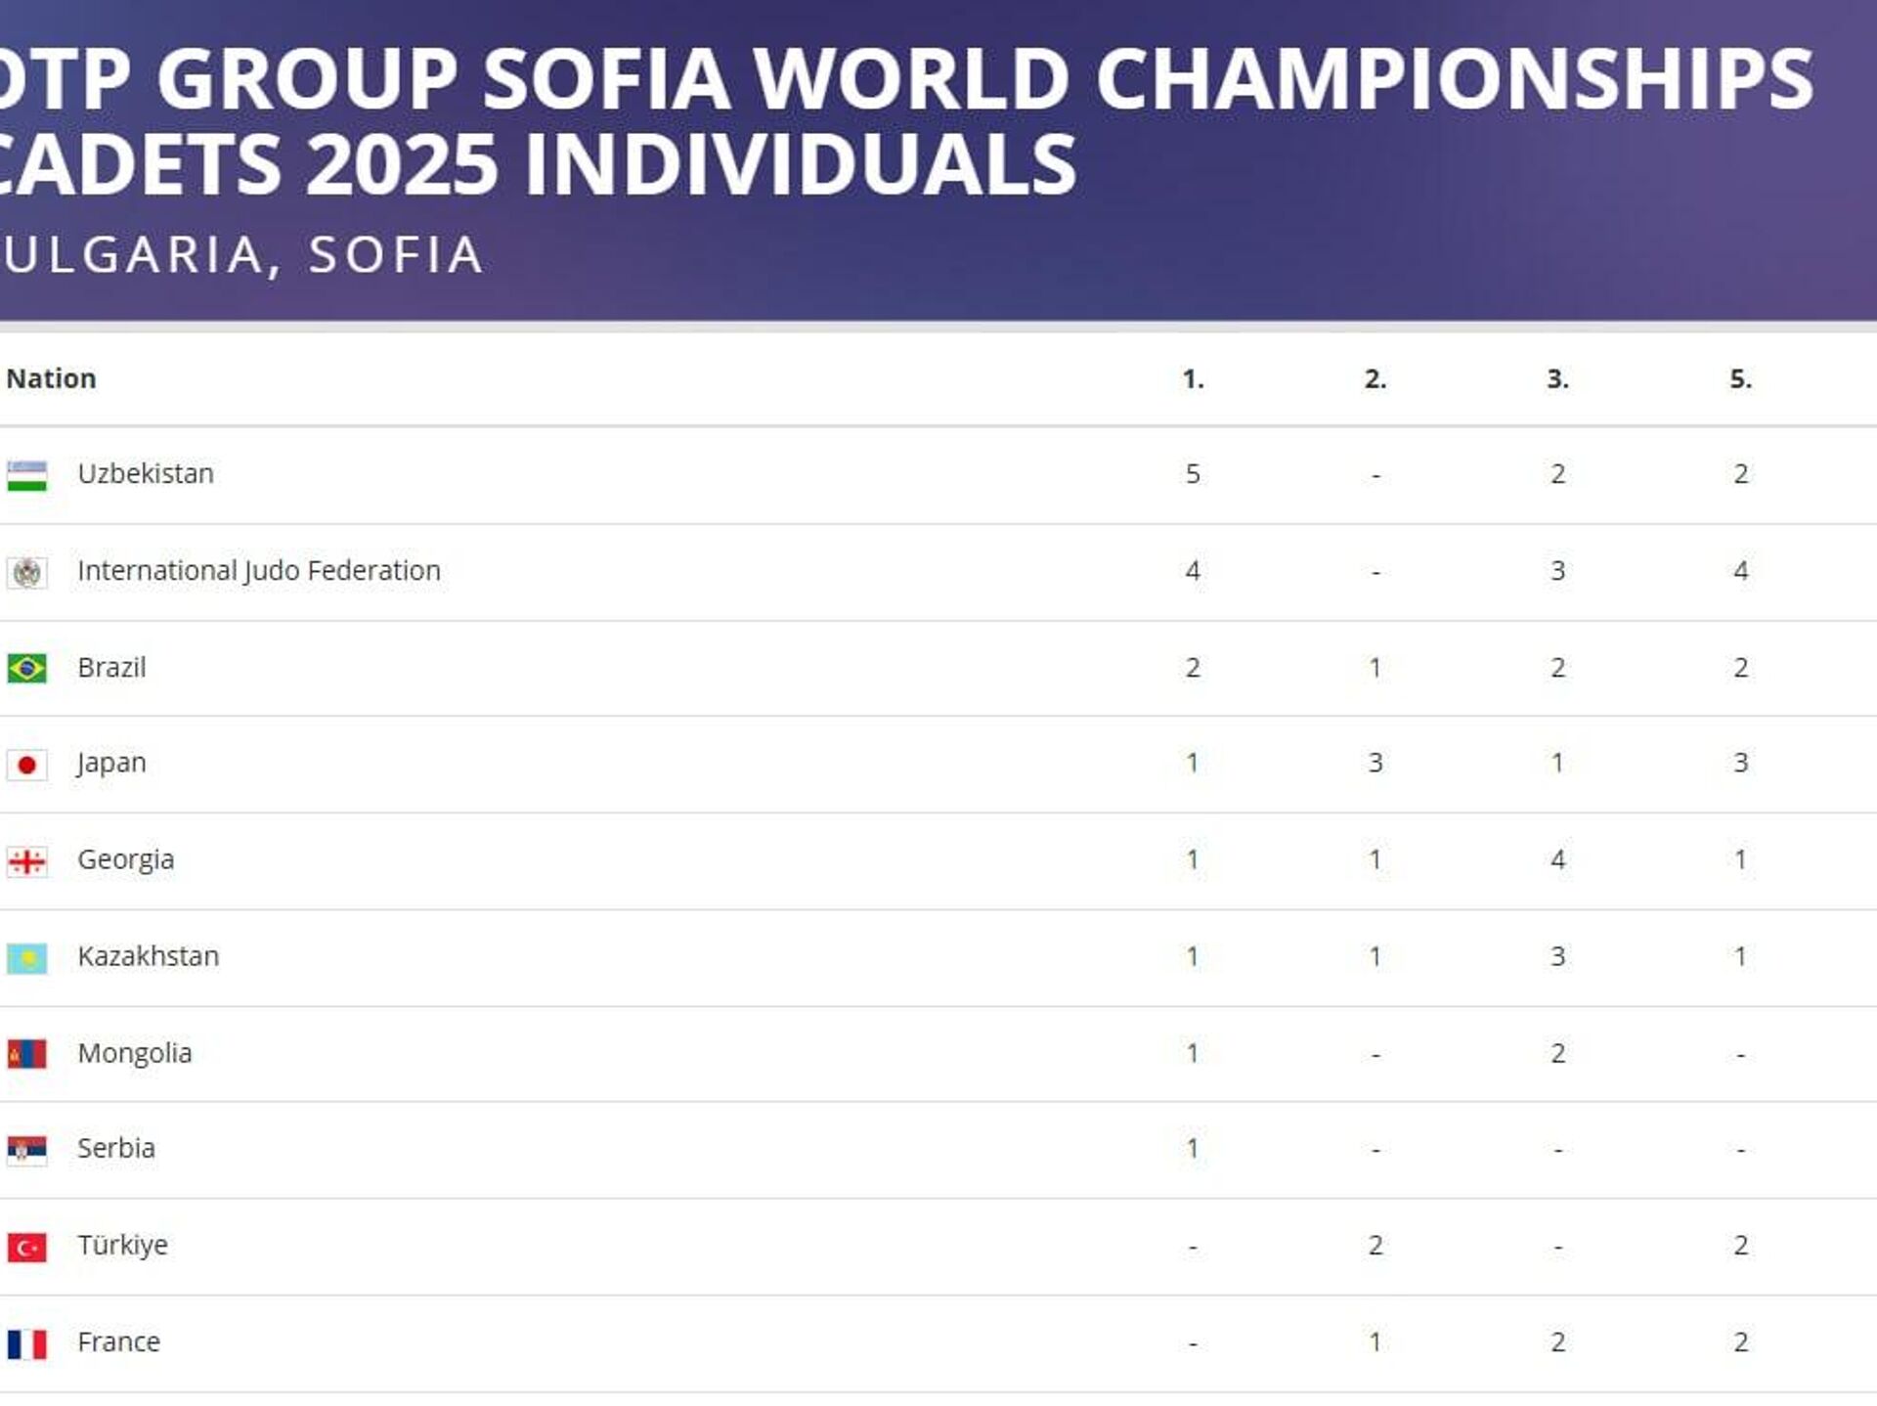Select the Kazakhstan nation name
Image resolution: width=1877 pixels, height=1406 pixels.
coord(148,956)
